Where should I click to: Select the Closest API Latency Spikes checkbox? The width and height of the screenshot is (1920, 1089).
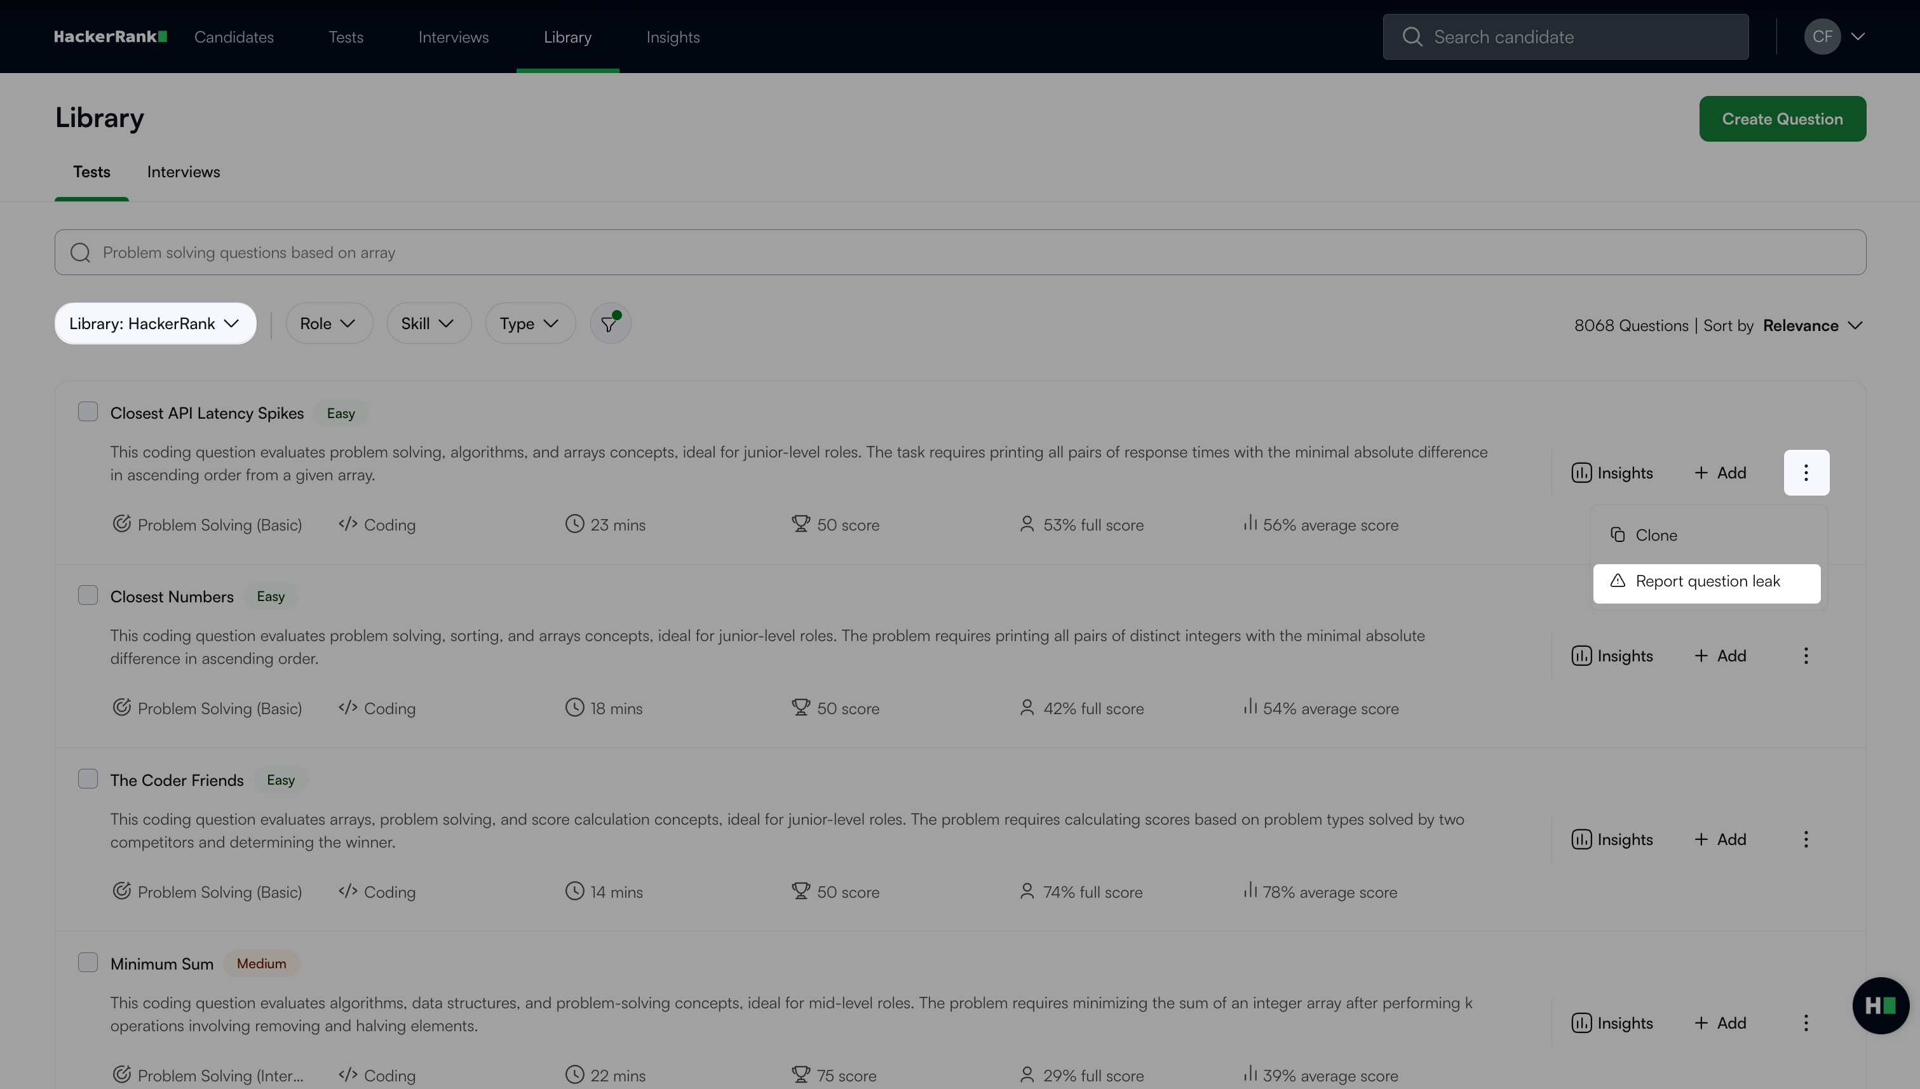tap(88, 412)
